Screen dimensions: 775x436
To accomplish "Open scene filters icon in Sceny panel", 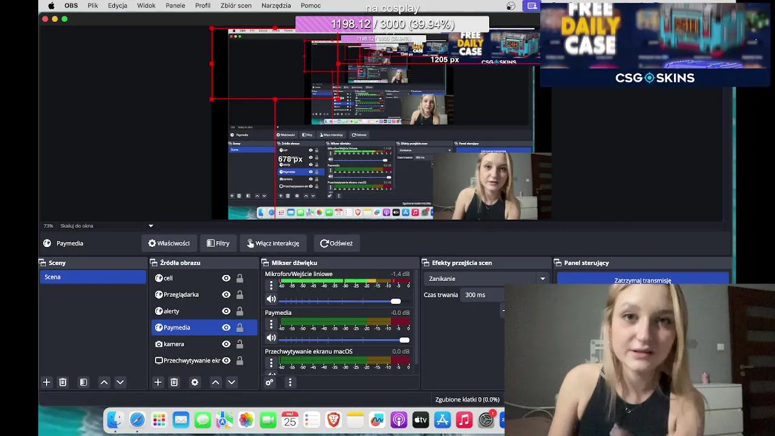I will point(84,382).
